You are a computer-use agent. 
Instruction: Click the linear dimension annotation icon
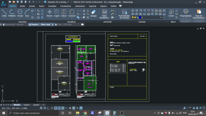(x=112, y=11)
